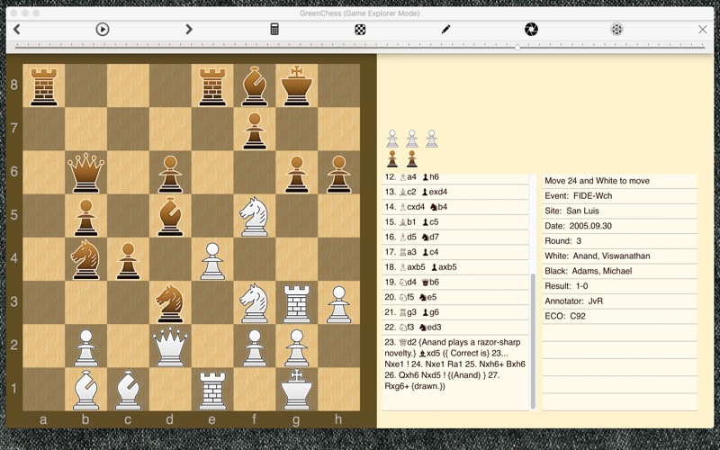Open the pencil edit annotation tool
The width and height of the screenshot is (720, 450).
(x=445, y=30)
